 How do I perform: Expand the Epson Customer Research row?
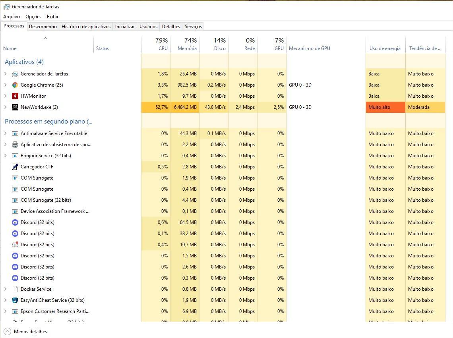click(x=5, y=311)
